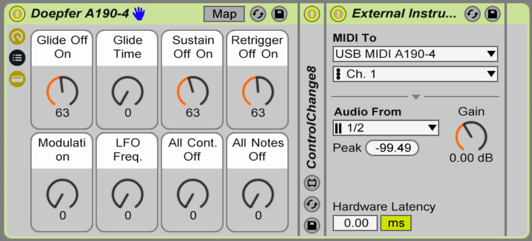This screenshot has width=532, height=241.
Task: Open the MIDI To USB MIDI A190-4 dropdown
Action: pyautogui.click(x=415, y=54)
